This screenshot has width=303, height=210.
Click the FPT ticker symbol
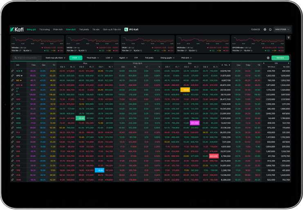point(18,94)
